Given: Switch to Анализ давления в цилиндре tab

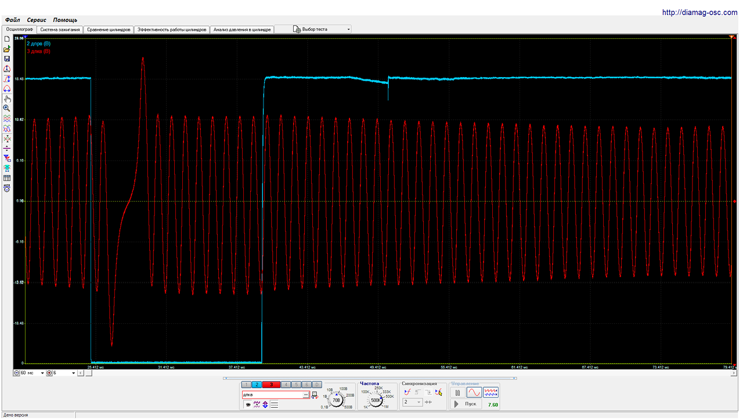Looking at the screenshot, I should [242, 29].
